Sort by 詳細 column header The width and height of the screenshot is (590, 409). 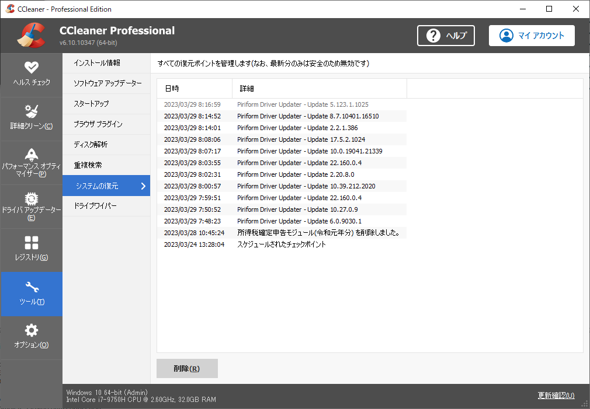[320, 88]
